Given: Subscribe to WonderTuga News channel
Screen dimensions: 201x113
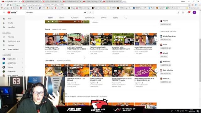Looking at the screenshot, I should [166, 40].
